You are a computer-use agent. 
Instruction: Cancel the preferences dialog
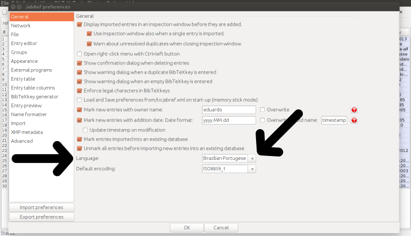point(221,228)
